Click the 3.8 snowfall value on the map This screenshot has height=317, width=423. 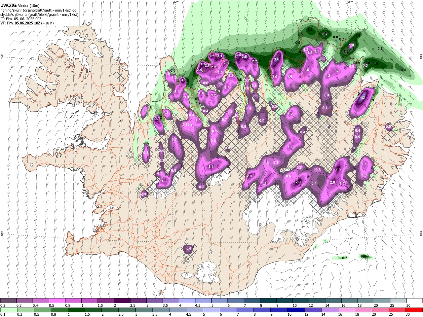click(244, 57)
